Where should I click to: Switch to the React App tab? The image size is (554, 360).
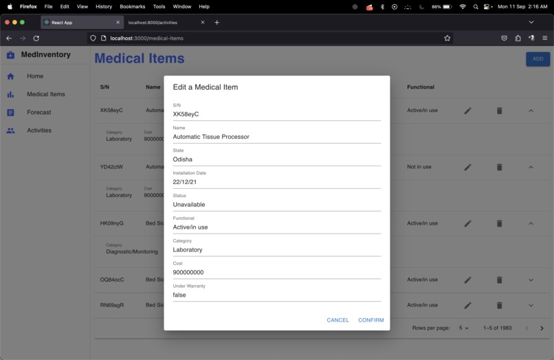click(x=82, y=22)
